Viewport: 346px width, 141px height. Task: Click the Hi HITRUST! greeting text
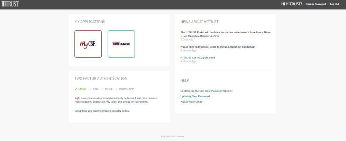pyautogui.click(x=291, y=4)
